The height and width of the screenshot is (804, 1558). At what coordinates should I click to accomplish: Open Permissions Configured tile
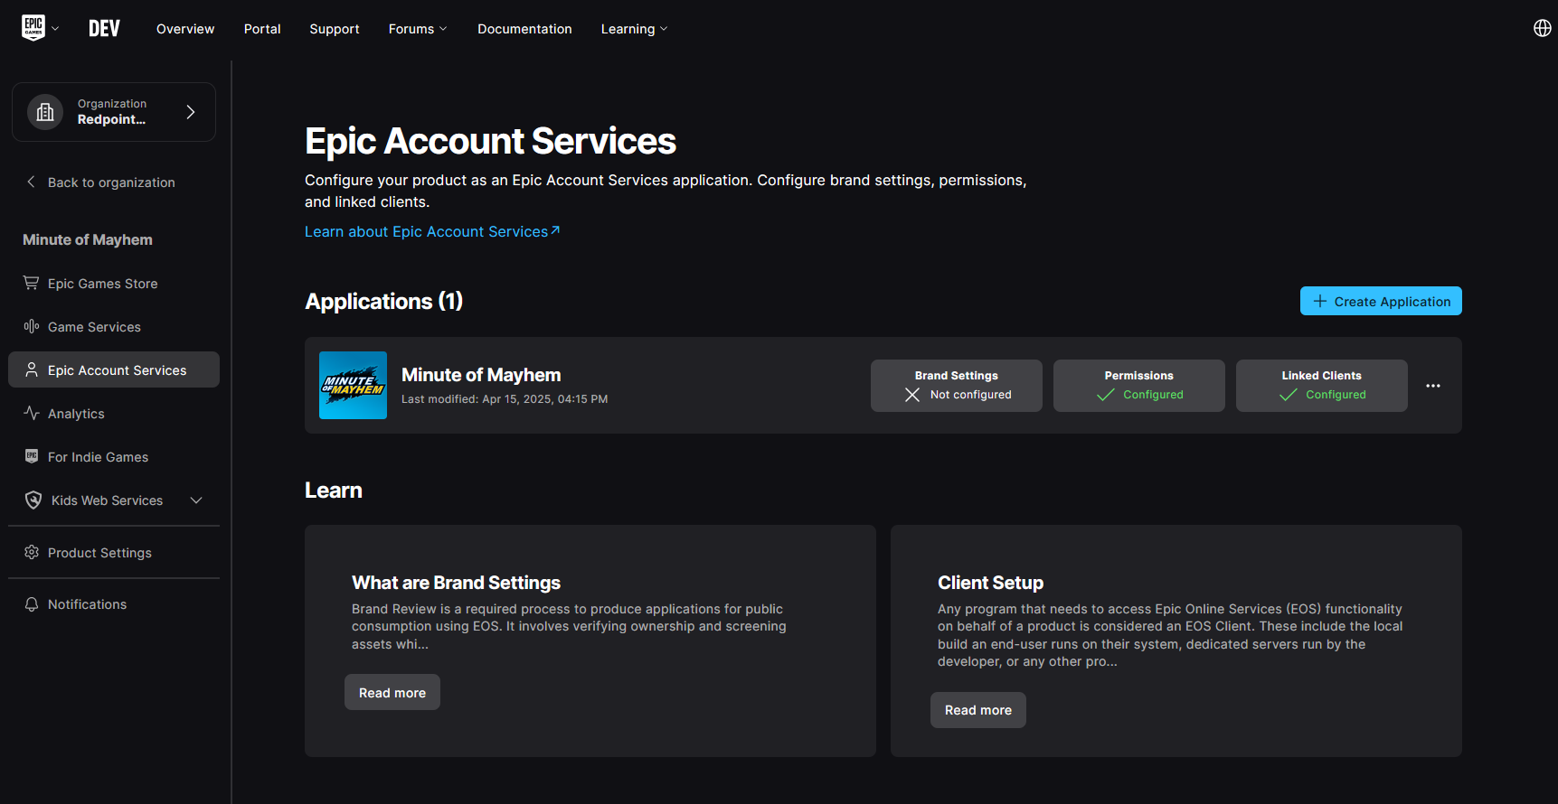click(1139, 386)
